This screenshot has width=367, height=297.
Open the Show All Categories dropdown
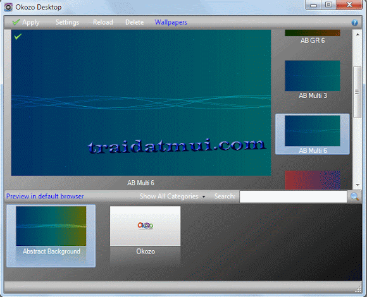(x=169, y=197)
